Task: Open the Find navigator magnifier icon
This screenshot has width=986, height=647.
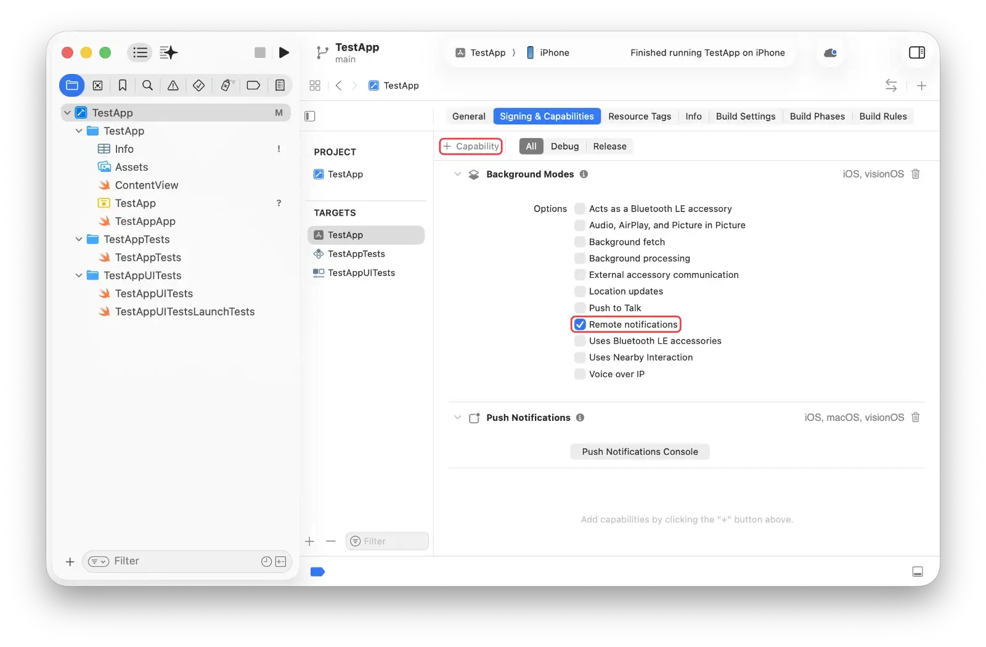Action: [x=147, y=86]
